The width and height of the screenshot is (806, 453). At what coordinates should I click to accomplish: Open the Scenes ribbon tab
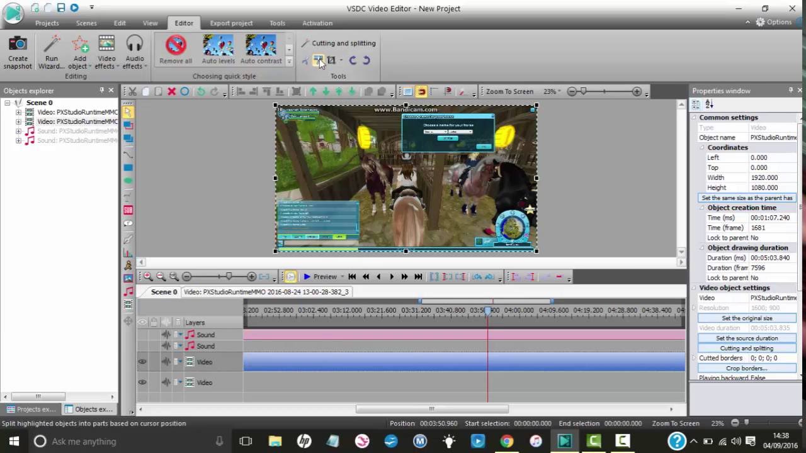pyautogui.click(x=86, y=23)
